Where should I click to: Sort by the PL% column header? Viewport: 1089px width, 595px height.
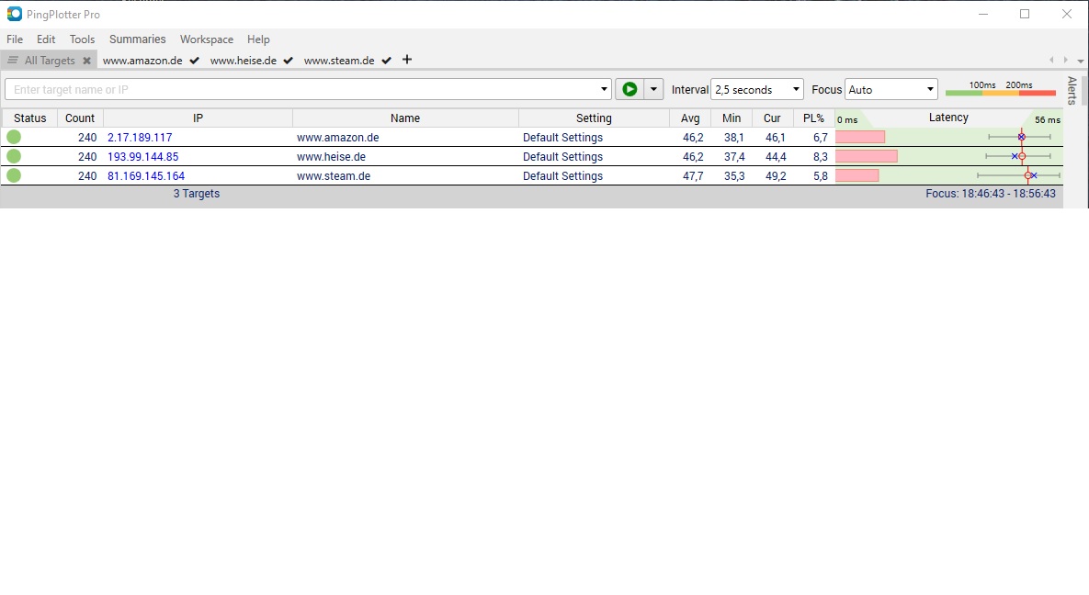(x=813, y=118)
